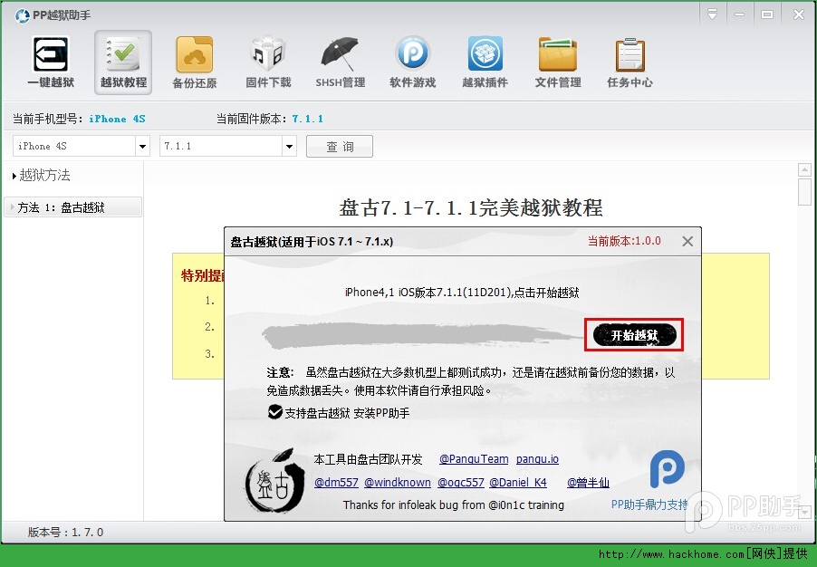Close the 盘古越狱 dialog
Viewport: 817px width, 567px height.
click(x=687, y=241)
